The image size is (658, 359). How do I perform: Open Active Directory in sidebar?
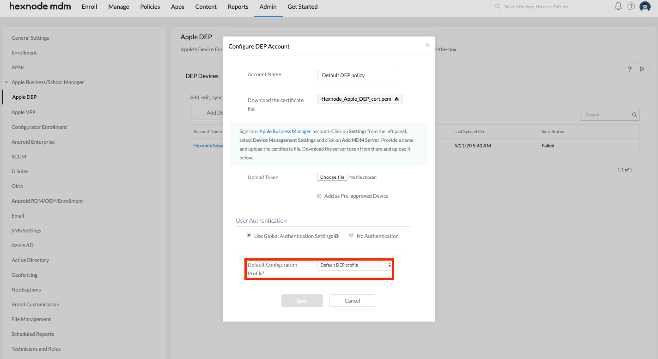(30, 260)
